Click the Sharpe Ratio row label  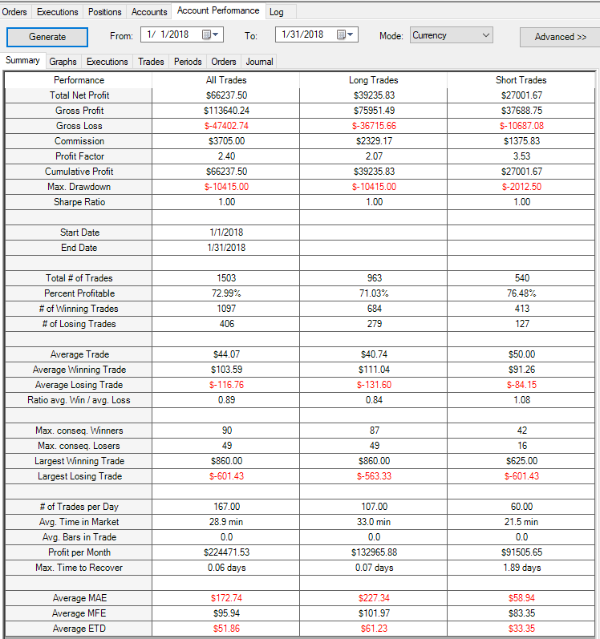[79, 202]
